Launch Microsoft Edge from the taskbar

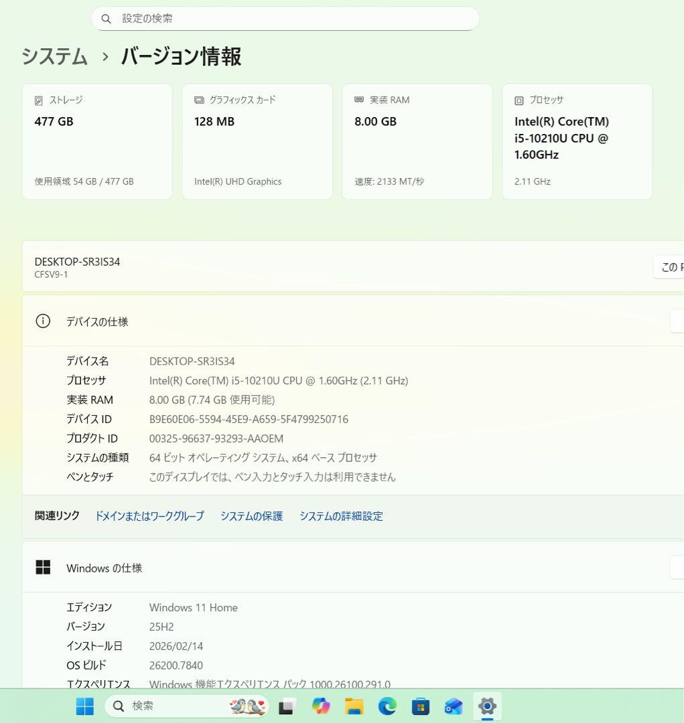387,706
